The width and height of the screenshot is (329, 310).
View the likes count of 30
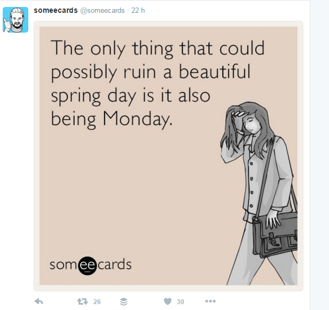coord(181,302)
